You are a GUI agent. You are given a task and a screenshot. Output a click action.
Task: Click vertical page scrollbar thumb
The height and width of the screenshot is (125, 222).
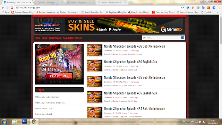(x=221, y=31)
